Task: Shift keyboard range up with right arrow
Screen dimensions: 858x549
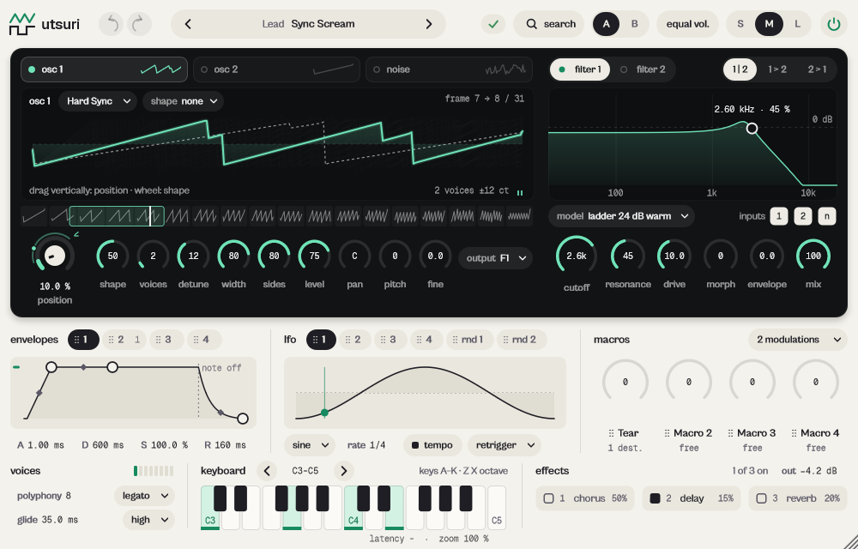Action: [x=344, y=471]
